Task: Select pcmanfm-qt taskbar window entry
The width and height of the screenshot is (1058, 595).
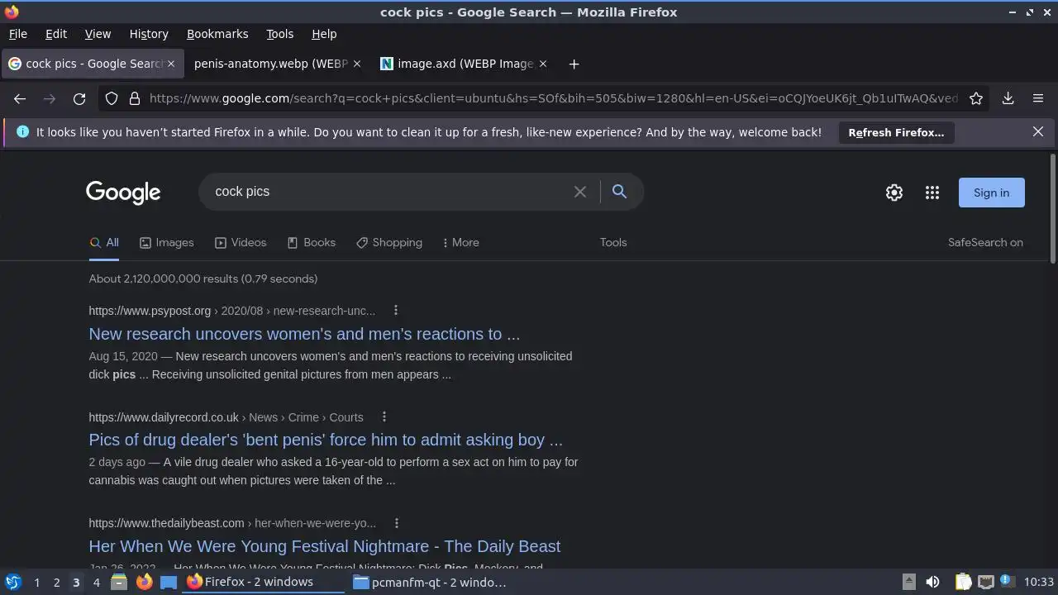Action: 431,582
